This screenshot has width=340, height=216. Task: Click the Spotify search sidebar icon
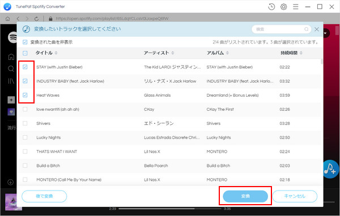(11, 69)
